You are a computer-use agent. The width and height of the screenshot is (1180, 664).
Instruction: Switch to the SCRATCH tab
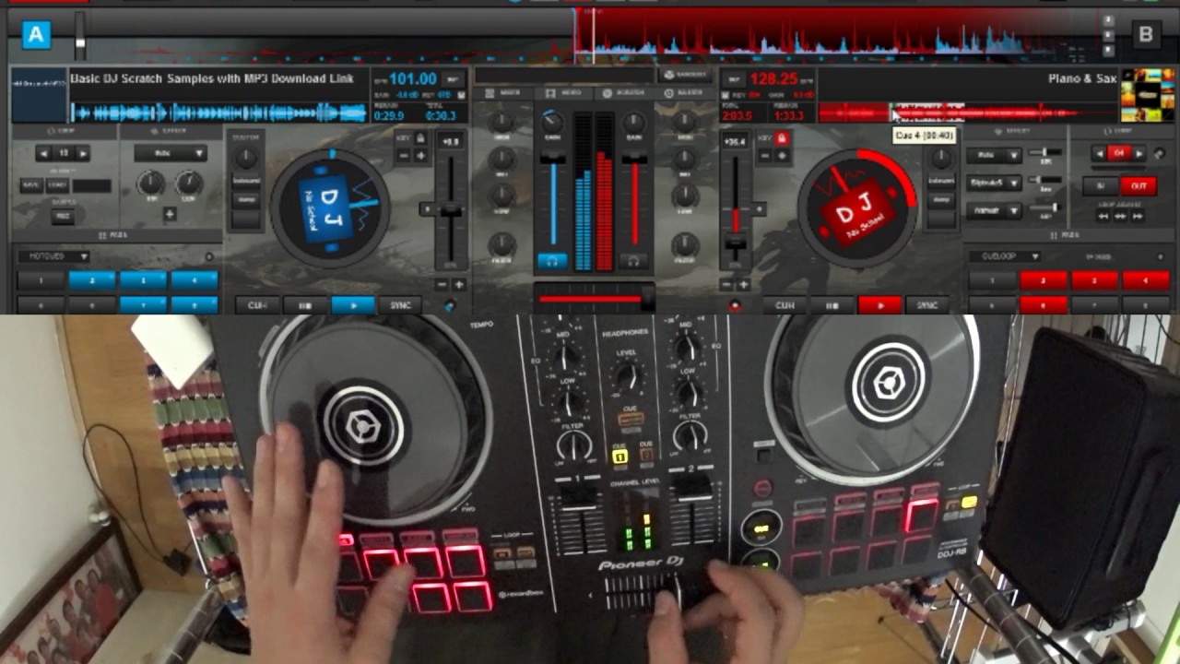(x=622, y=93)
